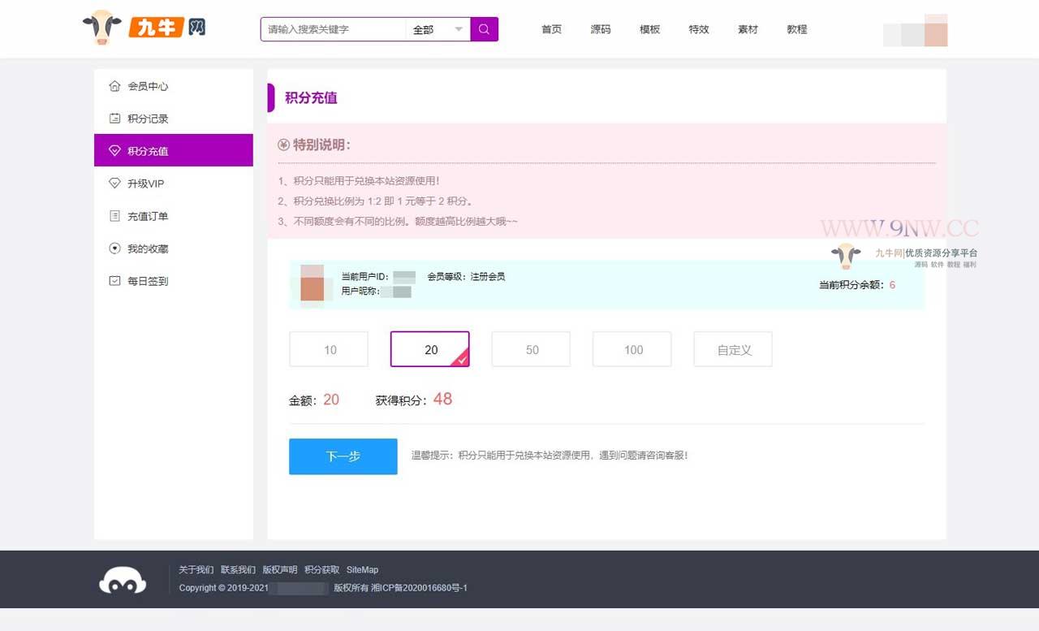
Task: Click the 获得积分 value 48
Action: click(442, 399)
